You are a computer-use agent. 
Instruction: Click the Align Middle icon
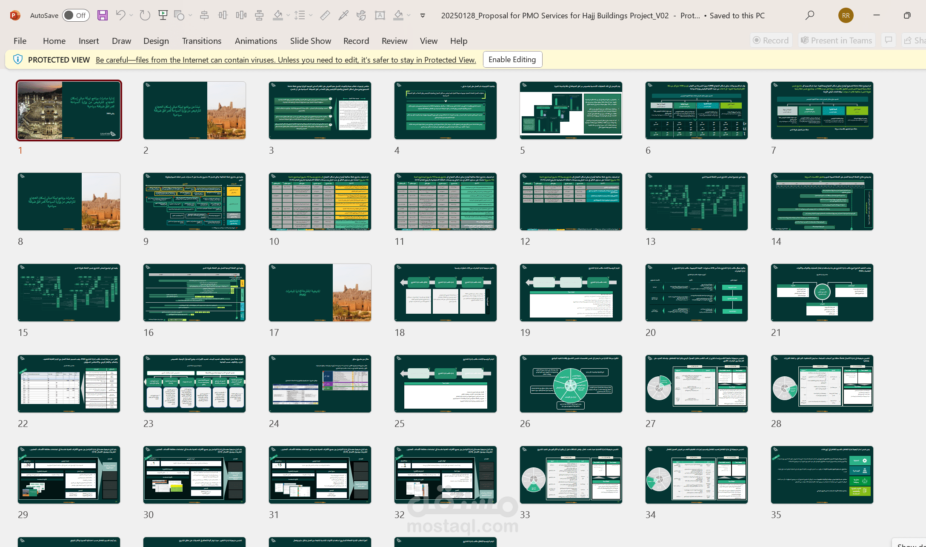tap(223, 15)
